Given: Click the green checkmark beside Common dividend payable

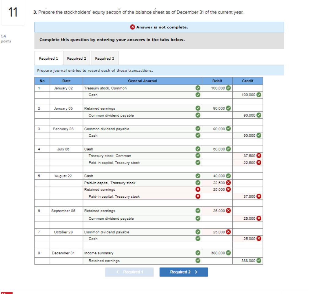Looking at the screenshot, I should pyautogui.click(x=198, y=115).
